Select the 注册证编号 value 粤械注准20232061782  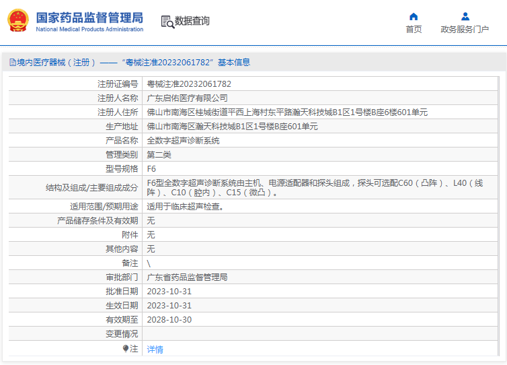[189, 84]
